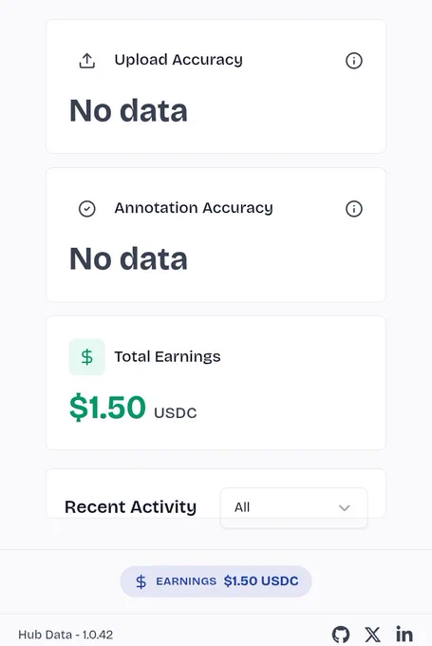Click the Earnings $1.50 USDC pill
432x646 pixels.
pos(216,581)
